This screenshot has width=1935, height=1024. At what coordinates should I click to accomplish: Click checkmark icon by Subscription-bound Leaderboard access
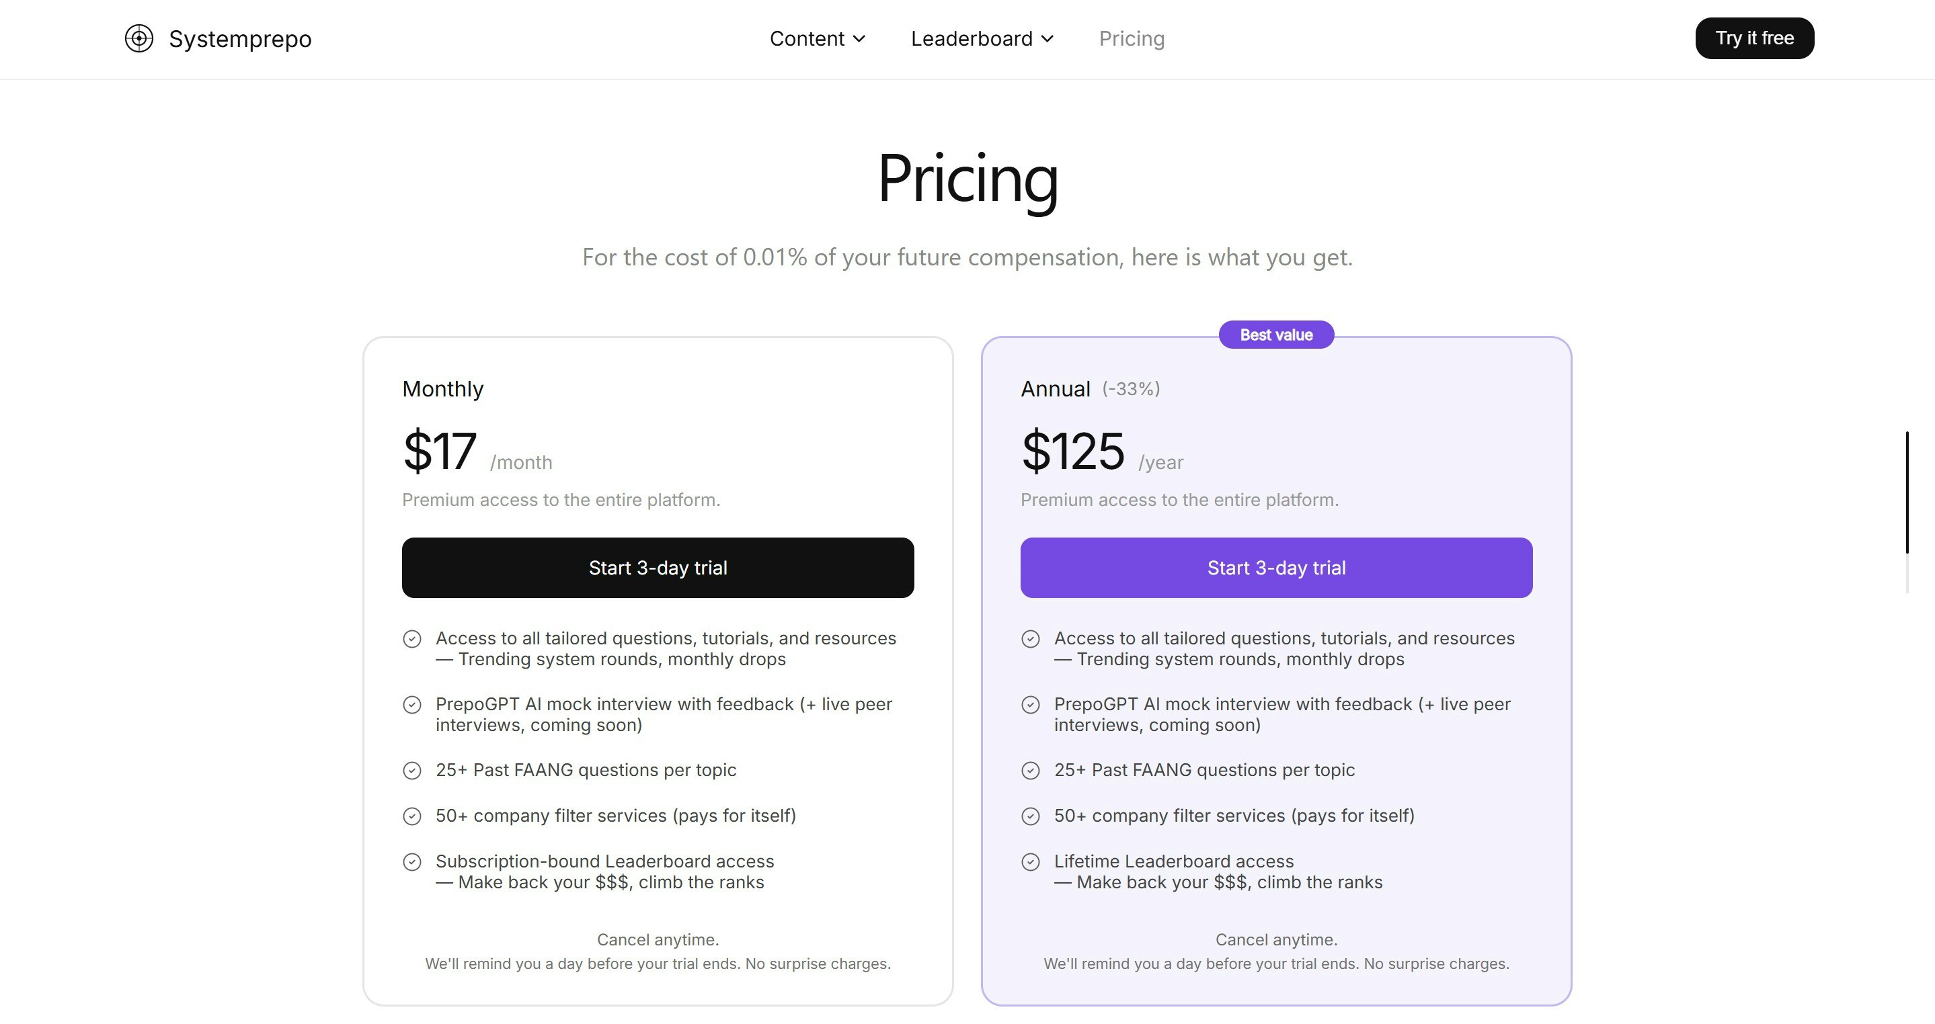coord(411,862)
